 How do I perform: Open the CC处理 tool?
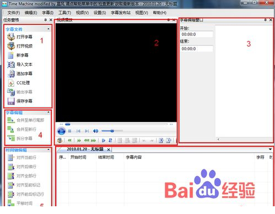tap(18, 83)
